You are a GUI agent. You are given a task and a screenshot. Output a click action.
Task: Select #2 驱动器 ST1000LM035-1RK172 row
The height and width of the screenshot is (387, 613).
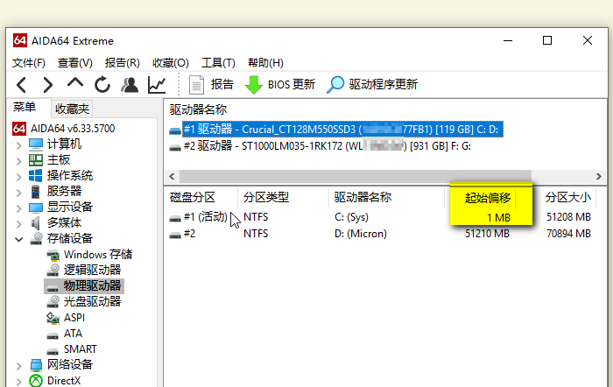(328, 146)
